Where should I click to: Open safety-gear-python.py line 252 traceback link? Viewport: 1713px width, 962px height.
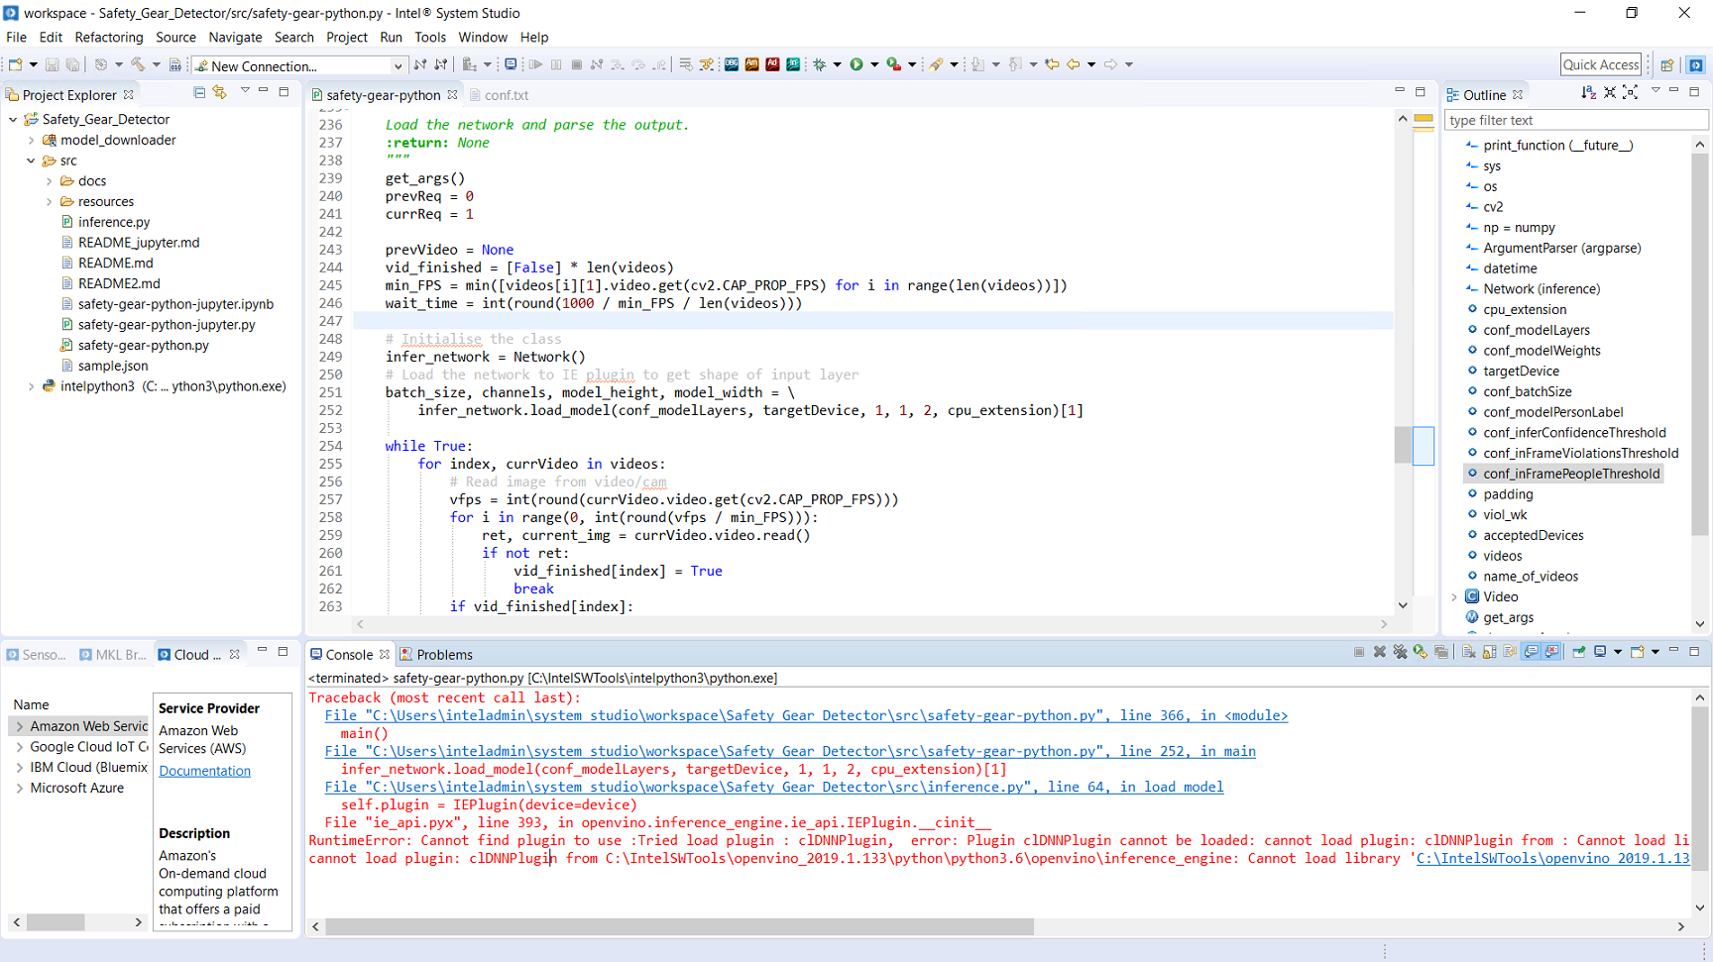coord(790,751)
